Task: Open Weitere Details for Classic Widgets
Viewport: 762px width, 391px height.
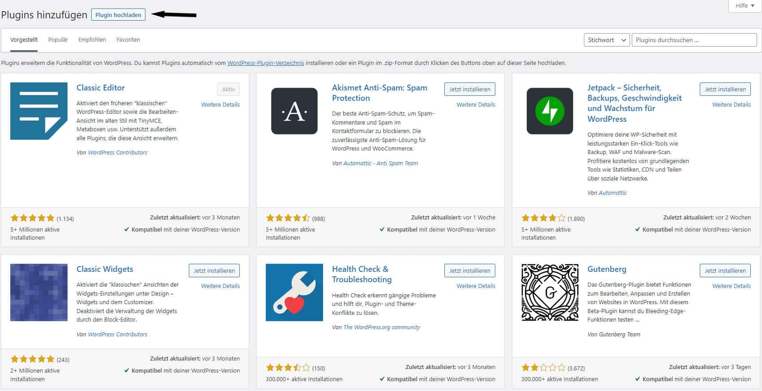Action: coord(221,286)
